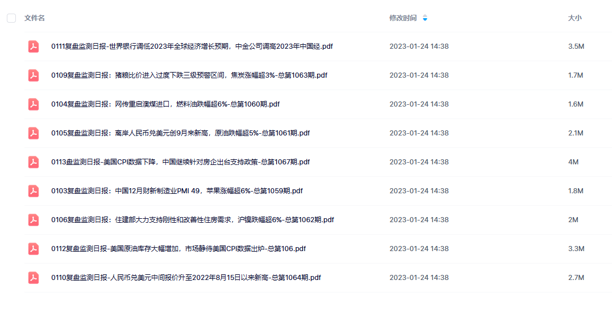612x314 pixels.
Task: Select the modified time of the 0110 file
Action: point(419,278)
